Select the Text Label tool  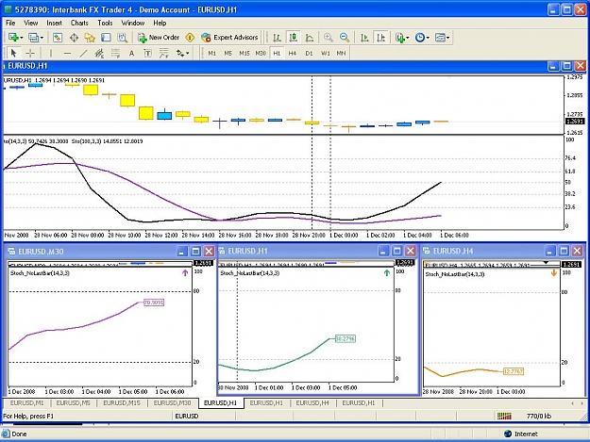(147, 54)
